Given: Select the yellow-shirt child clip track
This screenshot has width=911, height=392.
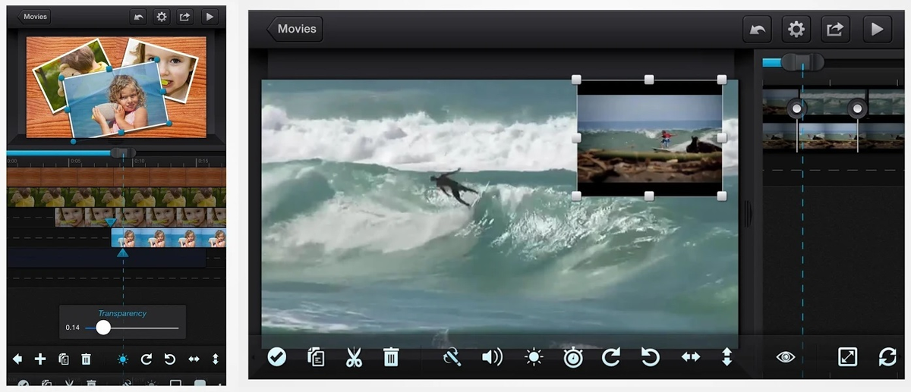Looking at the screenshot, I should [x=116, y=197].
